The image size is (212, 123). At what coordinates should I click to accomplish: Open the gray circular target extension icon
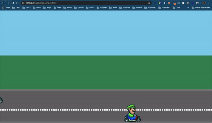pyautogui.click(x=179, y=3)
